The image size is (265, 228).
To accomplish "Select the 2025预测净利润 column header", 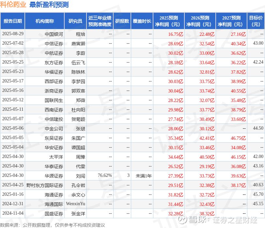I will pos(169,21).
